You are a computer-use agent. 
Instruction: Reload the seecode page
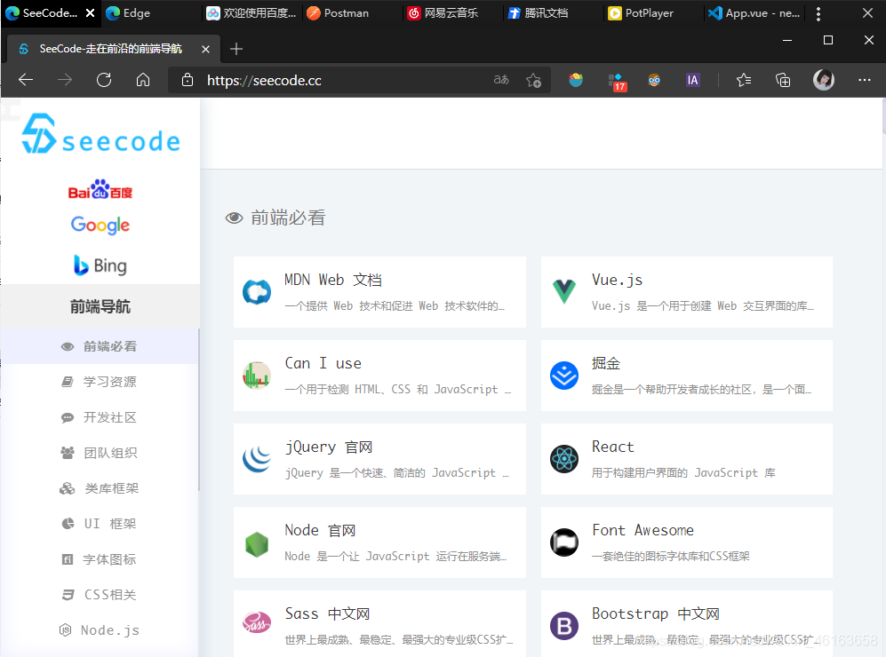[x=104, y=80]
